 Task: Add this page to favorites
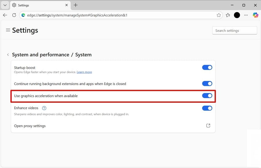pyautogui.click(x=219, y=15)
